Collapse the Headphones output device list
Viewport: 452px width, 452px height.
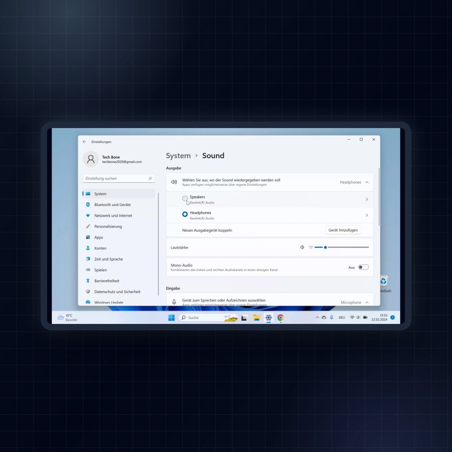pos(367,182)
